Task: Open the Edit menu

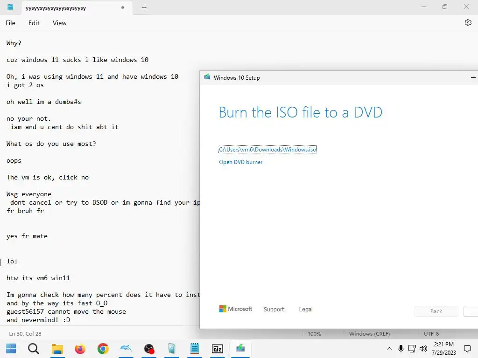Action: [34, 23]
